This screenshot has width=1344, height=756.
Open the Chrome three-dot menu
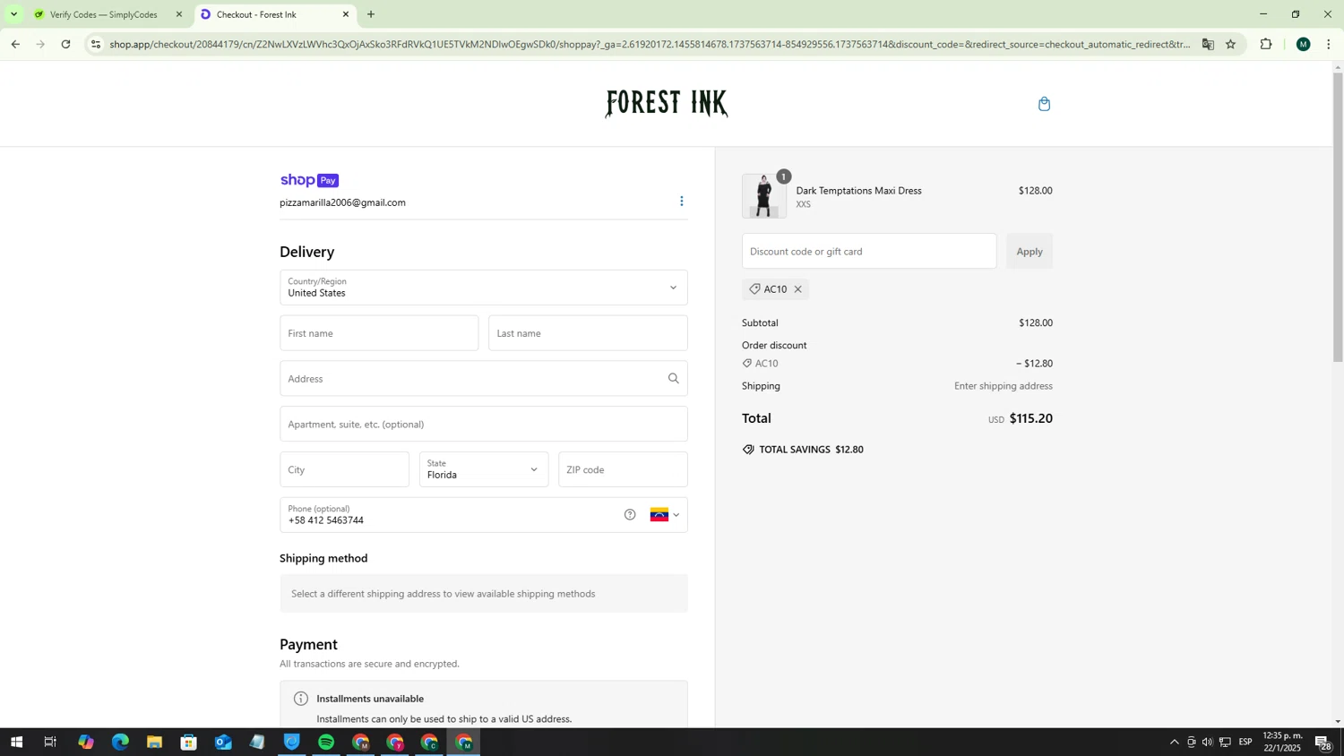1329,44
